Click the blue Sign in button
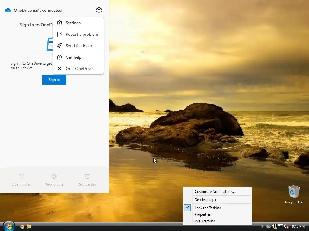Image resolution: width=309 pixels, height=231 pixels. pos(54,79)
